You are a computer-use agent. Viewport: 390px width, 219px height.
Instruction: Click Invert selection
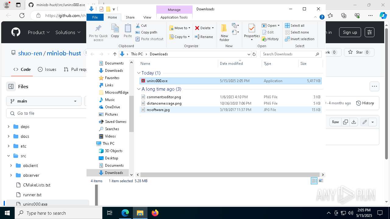click(x=300, y=39)
